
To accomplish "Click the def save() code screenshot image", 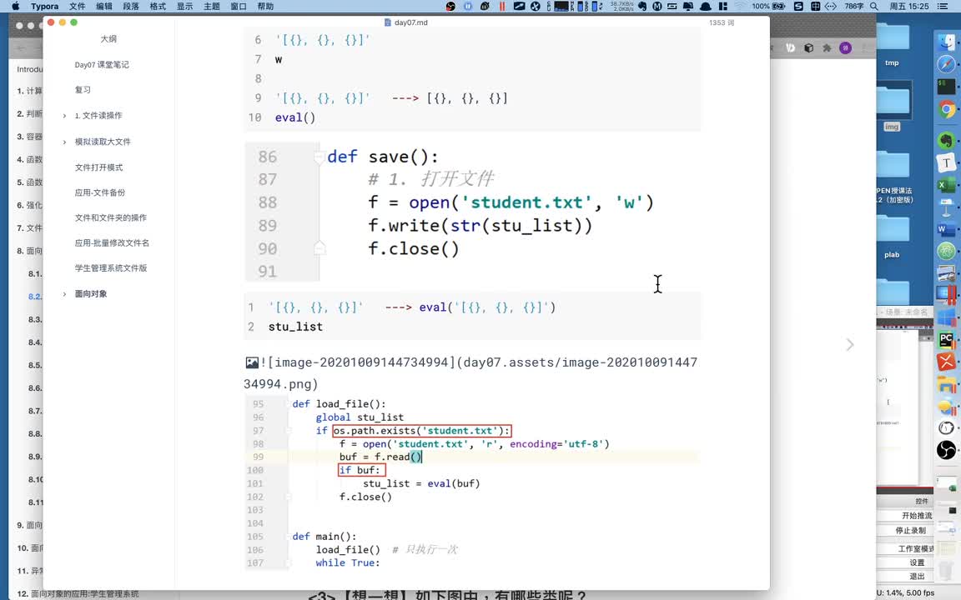I will click(472, 212).
